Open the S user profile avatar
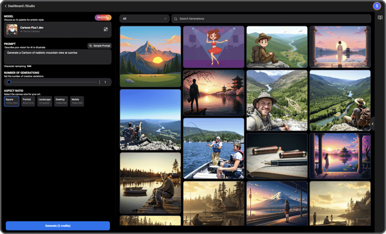Image resolution: width=386 pixels, height=234 pixels. click(x=377, y=6)
